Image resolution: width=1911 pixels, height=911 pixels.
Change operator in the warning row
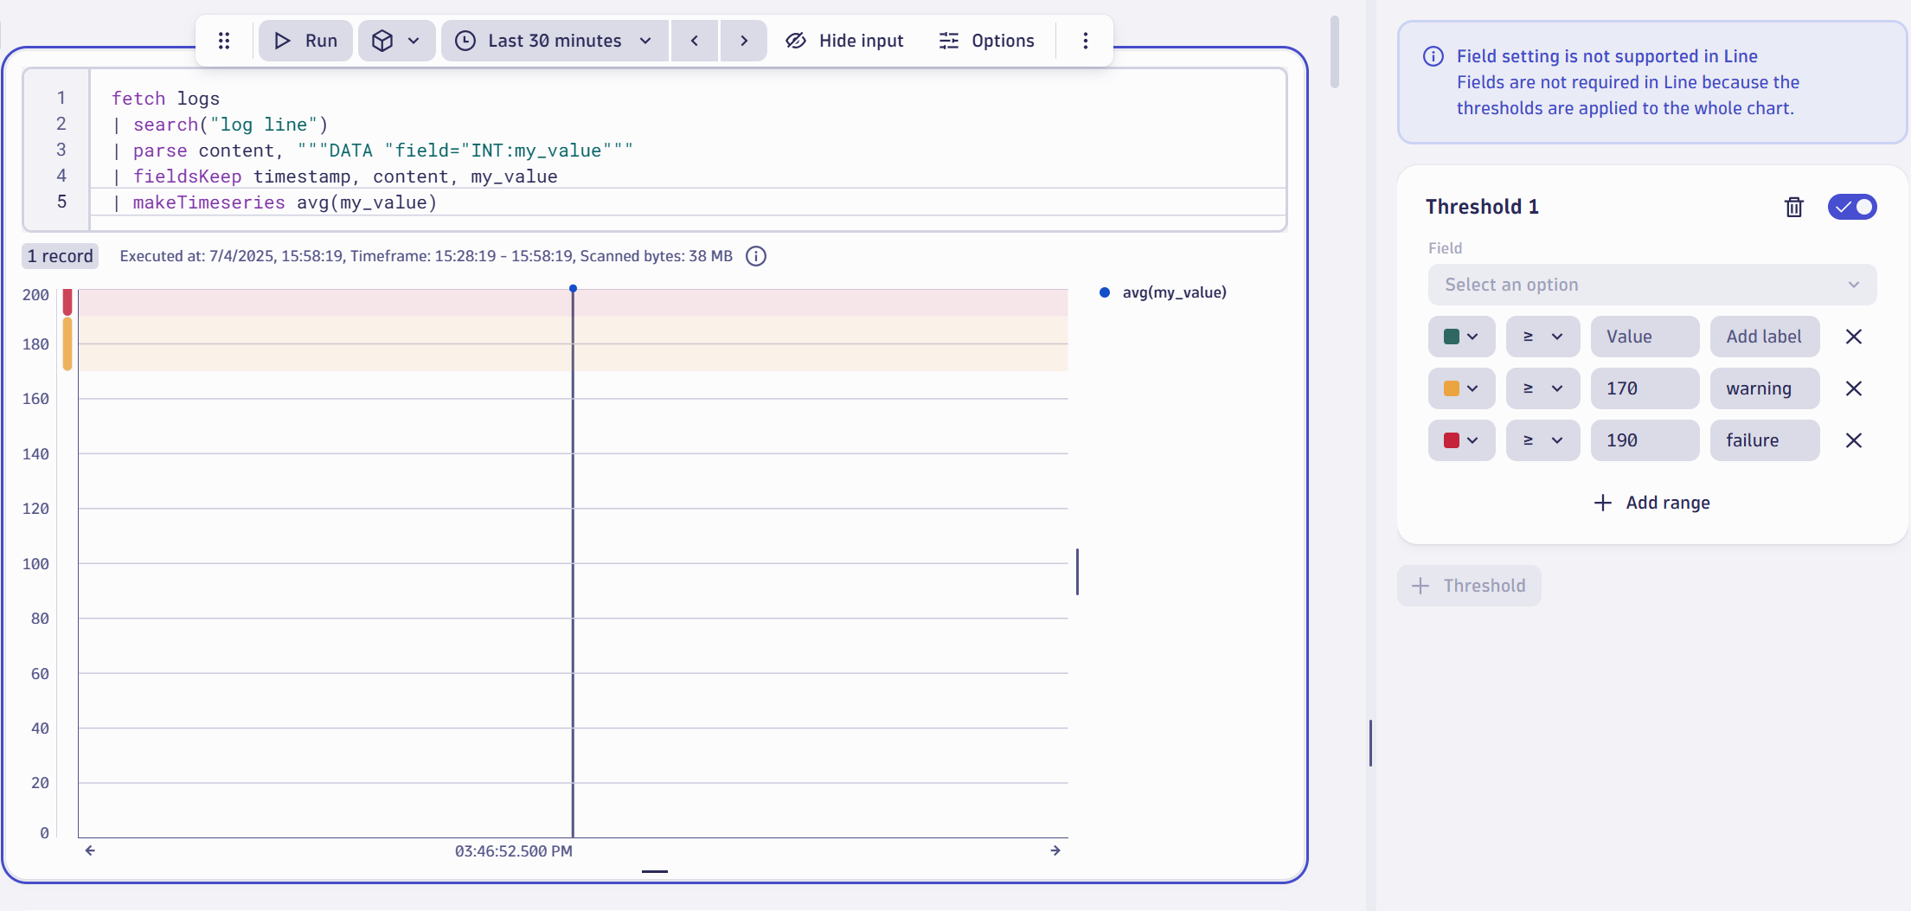[1542, 388]
